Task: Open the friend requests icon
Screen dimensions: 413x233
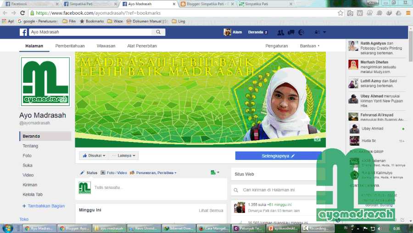Action: coord(280,32)
